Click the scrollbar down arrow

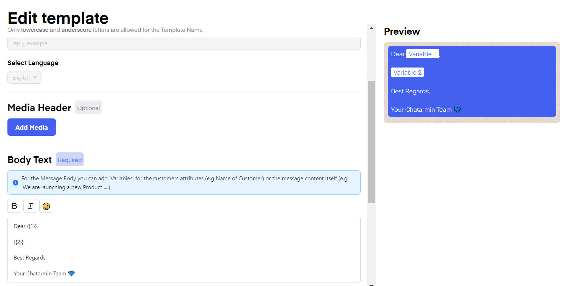click(371, 284)
